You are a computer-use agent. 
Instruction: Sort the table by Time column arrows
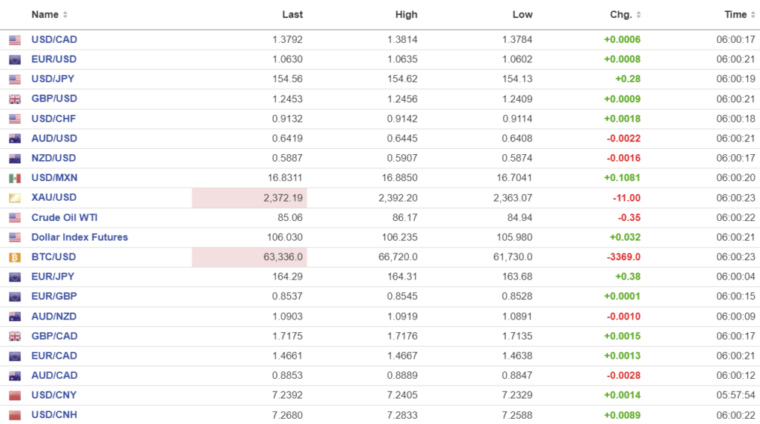(753, 15)
